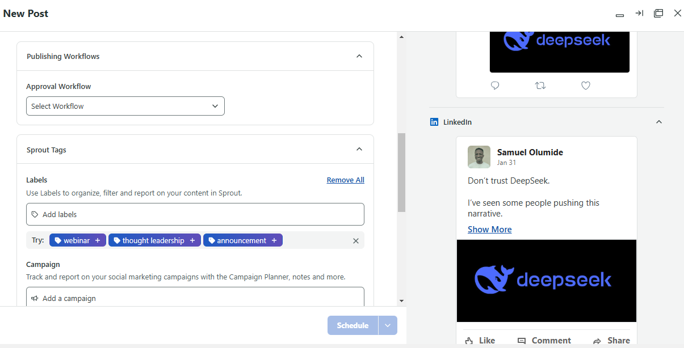Click the Sprout Tags heading

pos(47,150)
